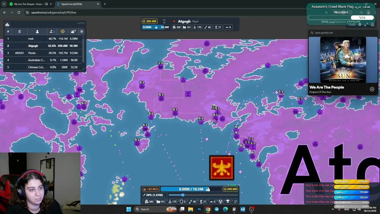Open the Windows Start menu
The image size is (380, 214).
pyautogui.click(x=129, y=209)
